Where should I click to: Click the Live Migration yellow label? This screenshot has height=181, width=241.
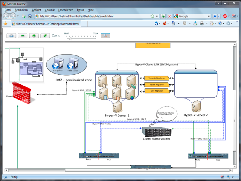pyautogui.click(x=157, y=91)
